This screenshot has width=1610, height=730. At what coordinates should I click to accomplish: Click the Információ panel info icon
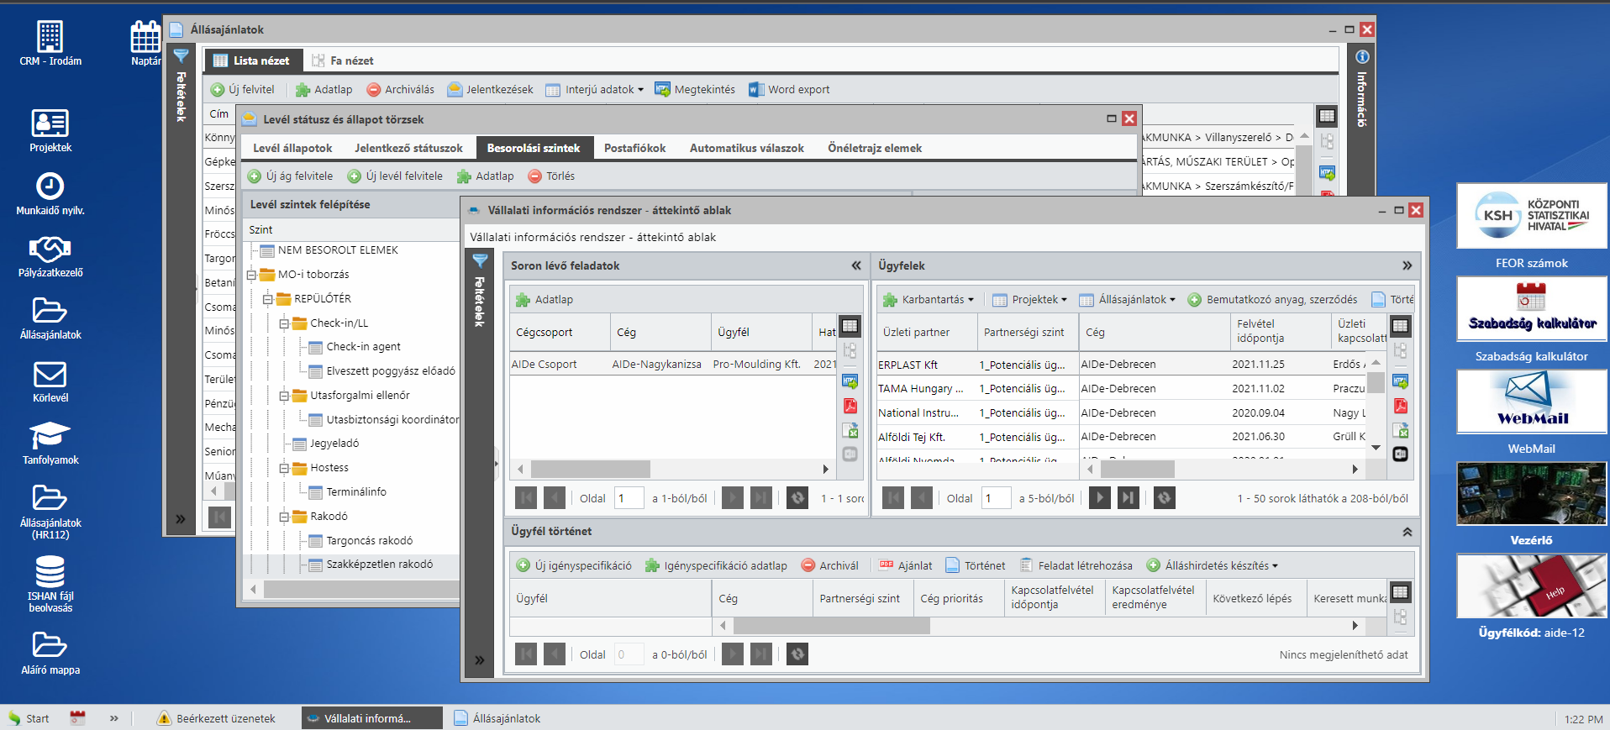tap(1362, 57)
